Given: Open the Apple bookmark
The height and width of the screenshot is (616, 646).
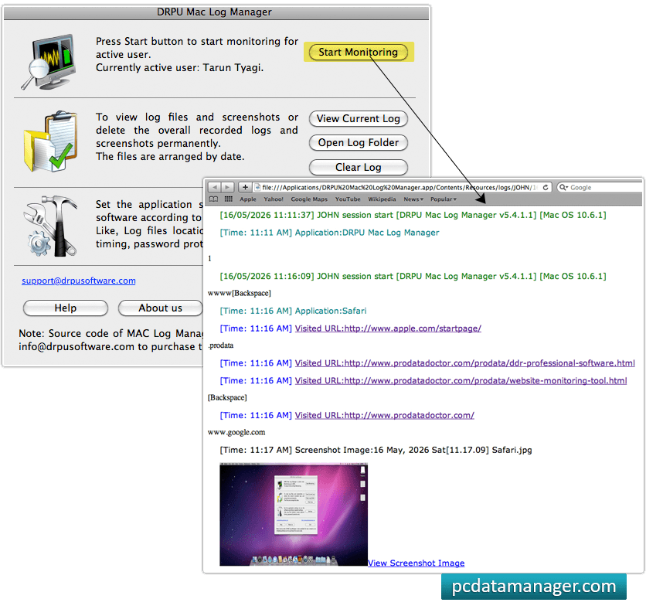Looking at the screenshot, I should [x=247, y=199].
